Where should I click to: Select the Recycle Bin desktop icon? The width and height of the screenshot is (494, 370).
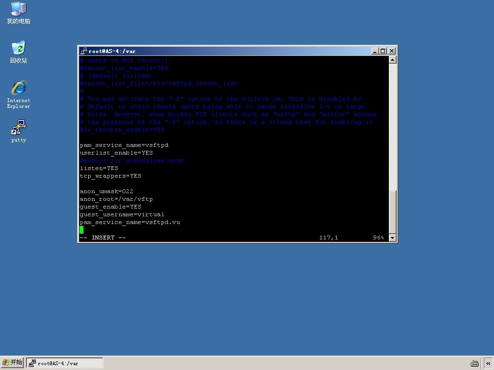[19, 52]
